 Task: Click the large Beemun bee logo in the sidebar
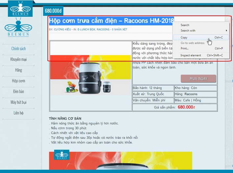[18, 27]
